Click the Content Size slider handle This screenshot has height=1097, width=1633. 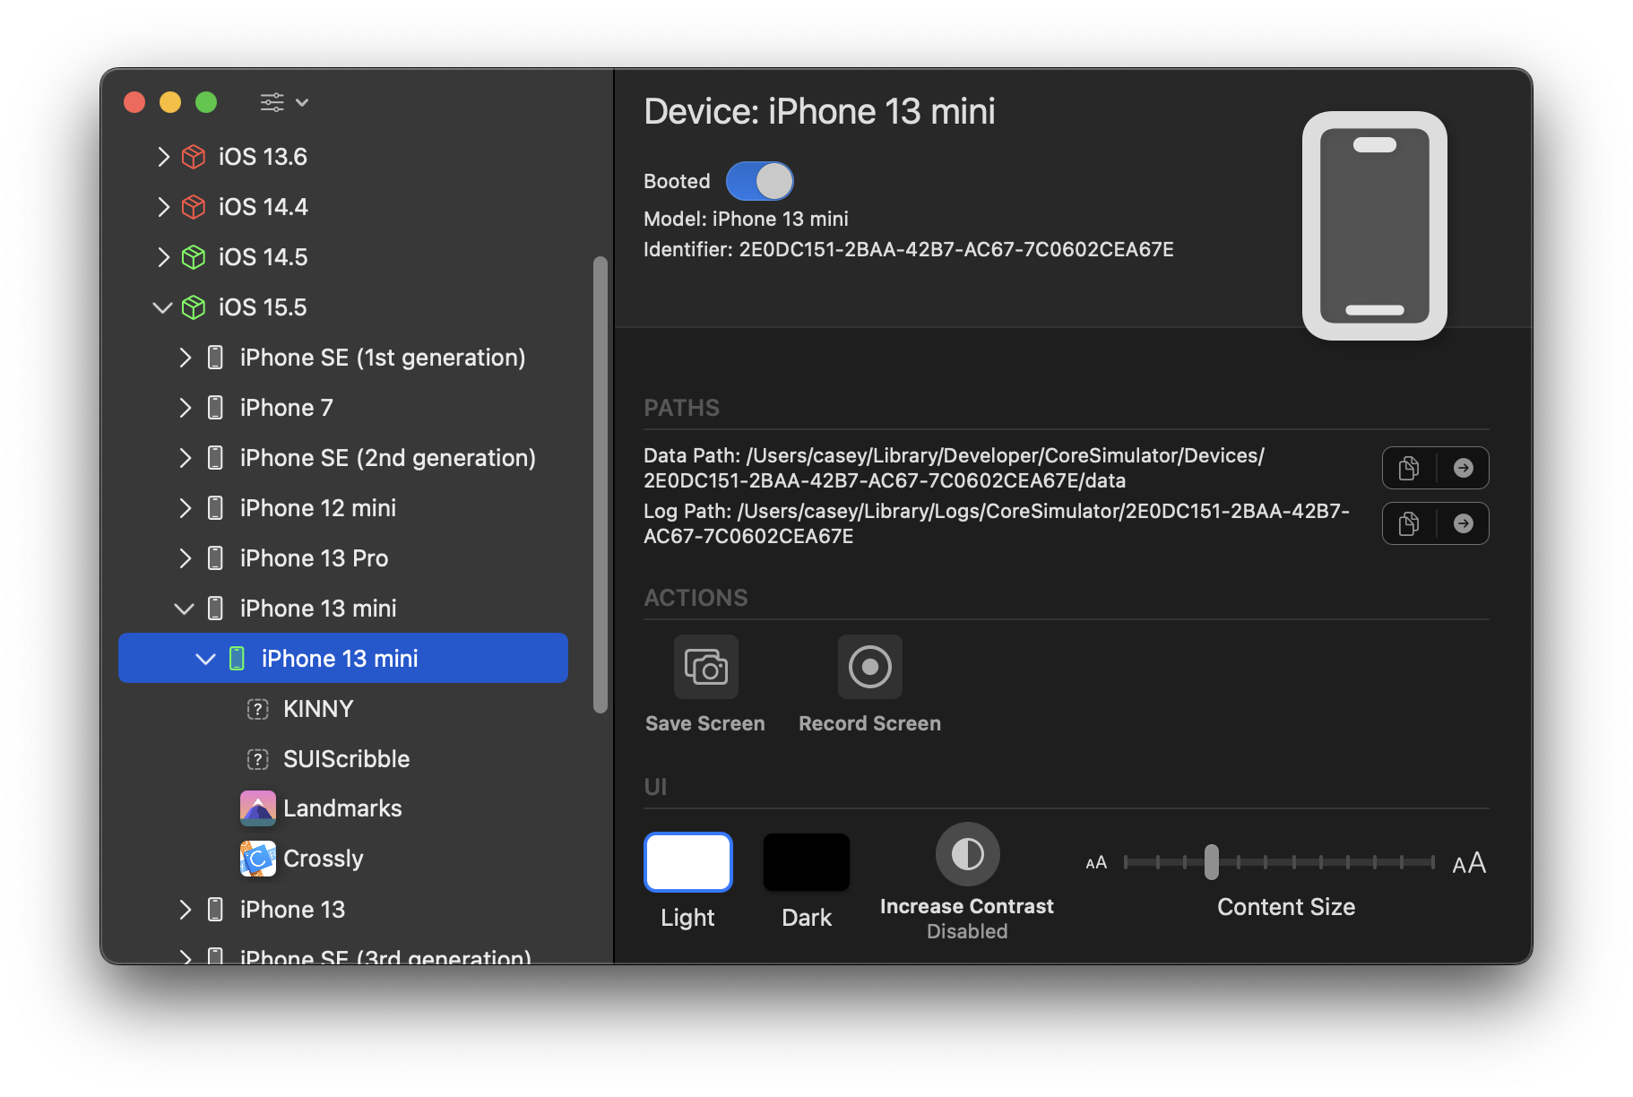click(1212, 862)
